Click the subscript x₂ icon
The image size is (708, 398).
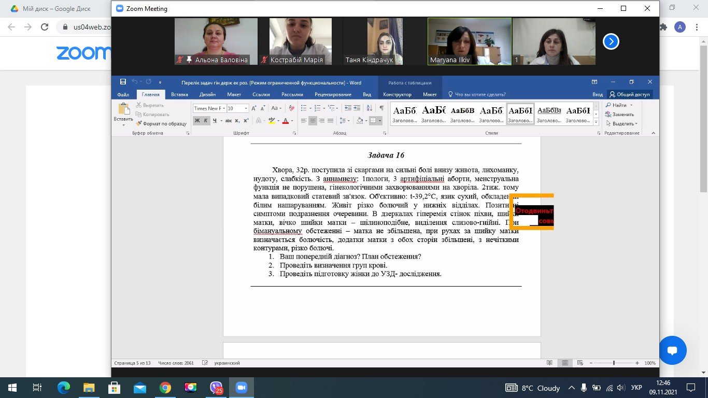tap(236, 121)
